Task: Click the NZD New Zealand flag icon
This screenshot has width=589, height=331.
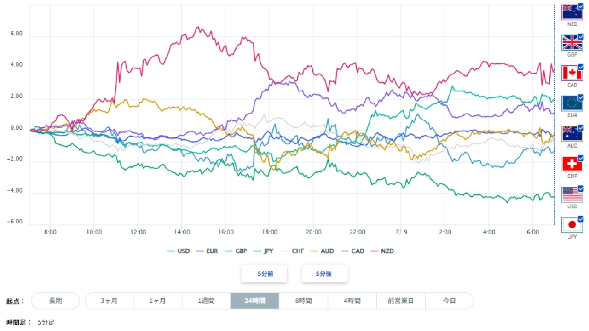Action: click(572, 12)
